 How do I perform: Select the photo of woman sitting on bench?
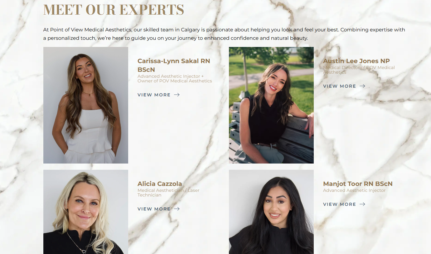271,105
